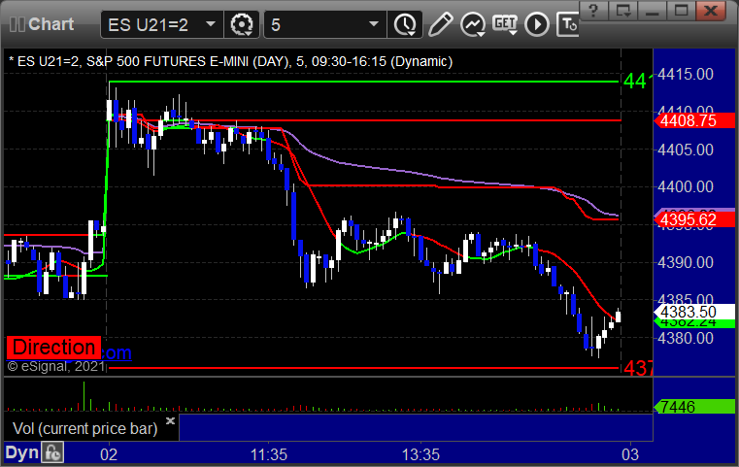Select the pencil drawing tools icon
Screen dimensions: 739x467
point(440,24)
